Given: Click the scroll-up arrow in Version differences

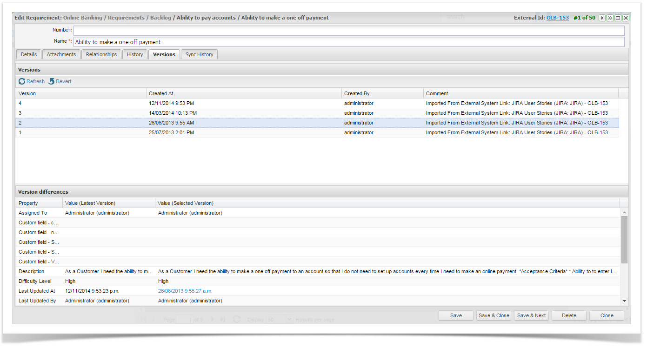Looking at the screenshot, I should [624, 212].
